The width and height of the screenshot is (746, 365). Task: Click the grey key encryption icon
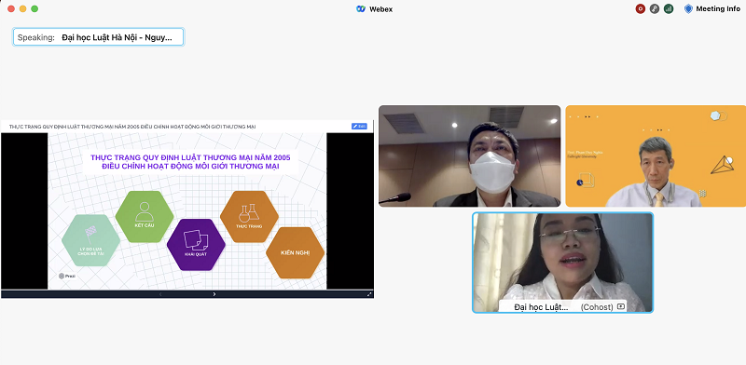pyautogui.click(x=655, y=8)
